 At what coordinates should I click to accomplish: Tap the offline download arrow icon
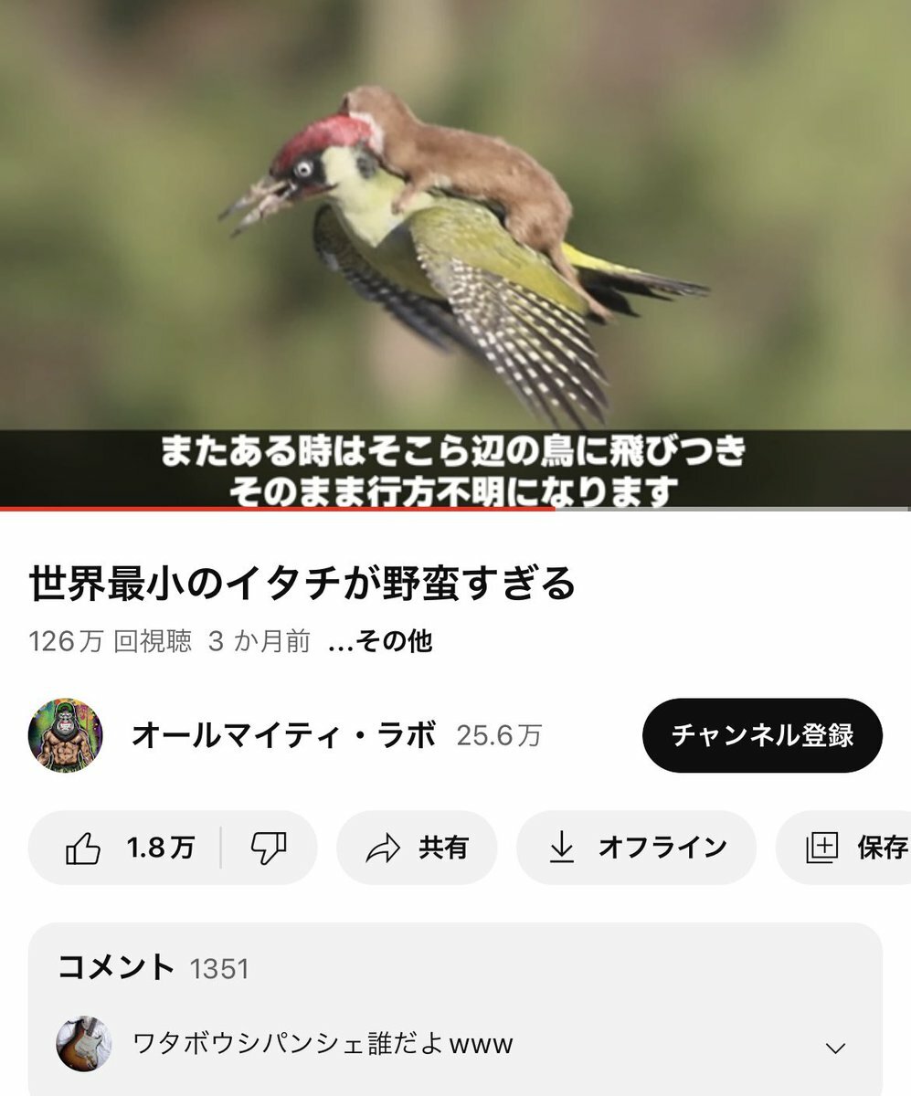click(561, 848)
